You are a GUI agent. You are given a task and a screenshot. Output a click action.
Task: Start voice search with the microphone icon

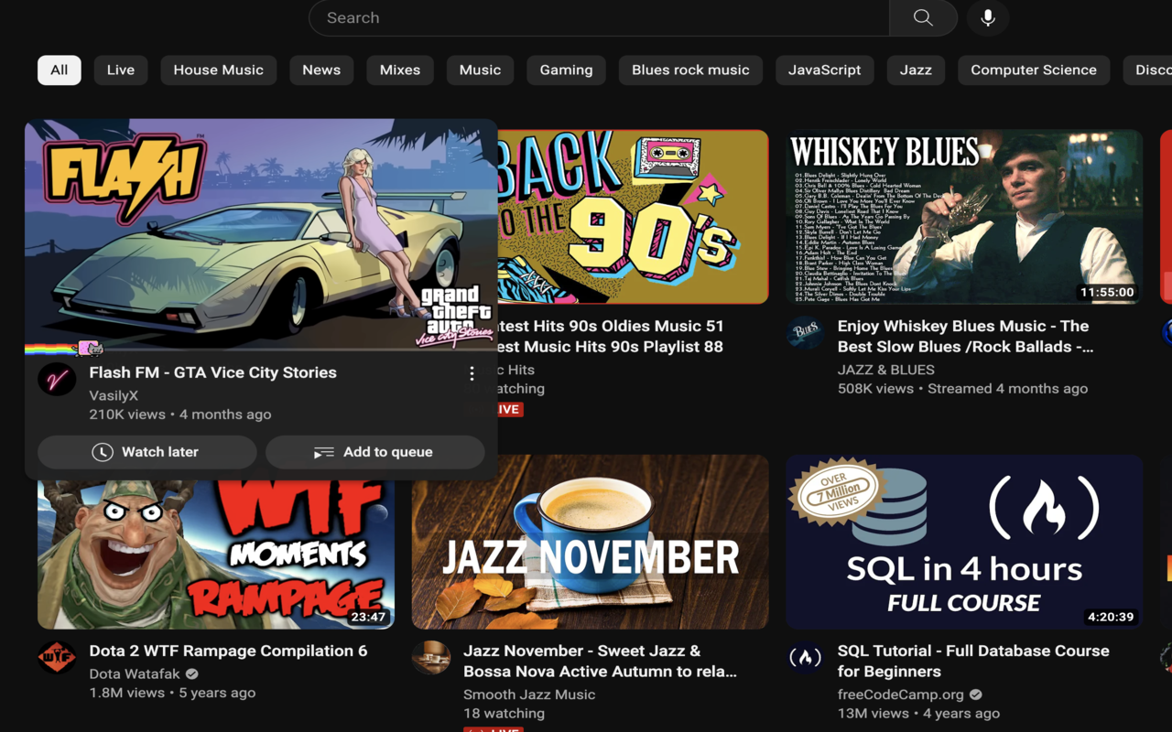[x=988, y=17]
